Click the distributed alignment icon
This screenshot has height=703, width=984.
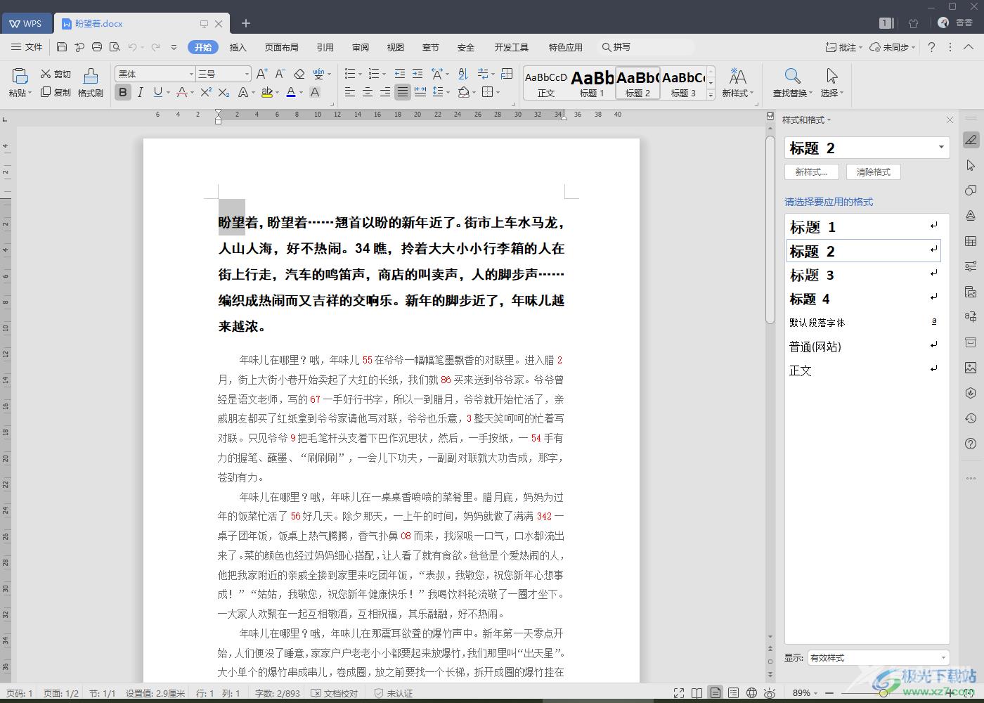point(420,92)
